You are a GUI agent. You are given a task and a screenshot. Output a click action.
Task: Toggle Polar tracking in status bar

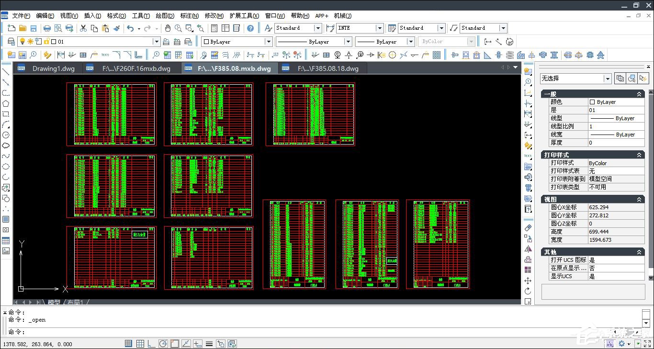point(163,343)
